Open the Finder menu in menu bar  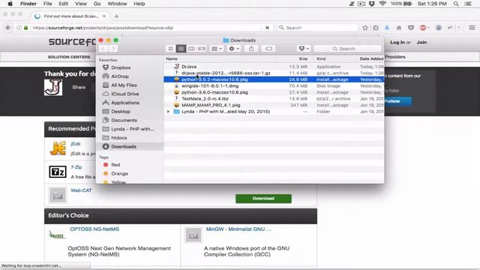[28, 4]
